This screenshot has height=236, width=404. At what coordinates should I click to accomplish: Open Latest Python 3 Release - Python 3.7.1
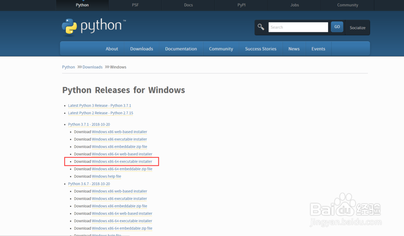tap(99, 106)
